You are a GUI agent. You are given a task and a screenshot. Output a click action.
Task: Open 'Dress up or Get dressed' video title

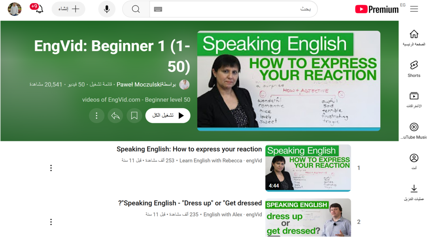[x=190, y=203]
